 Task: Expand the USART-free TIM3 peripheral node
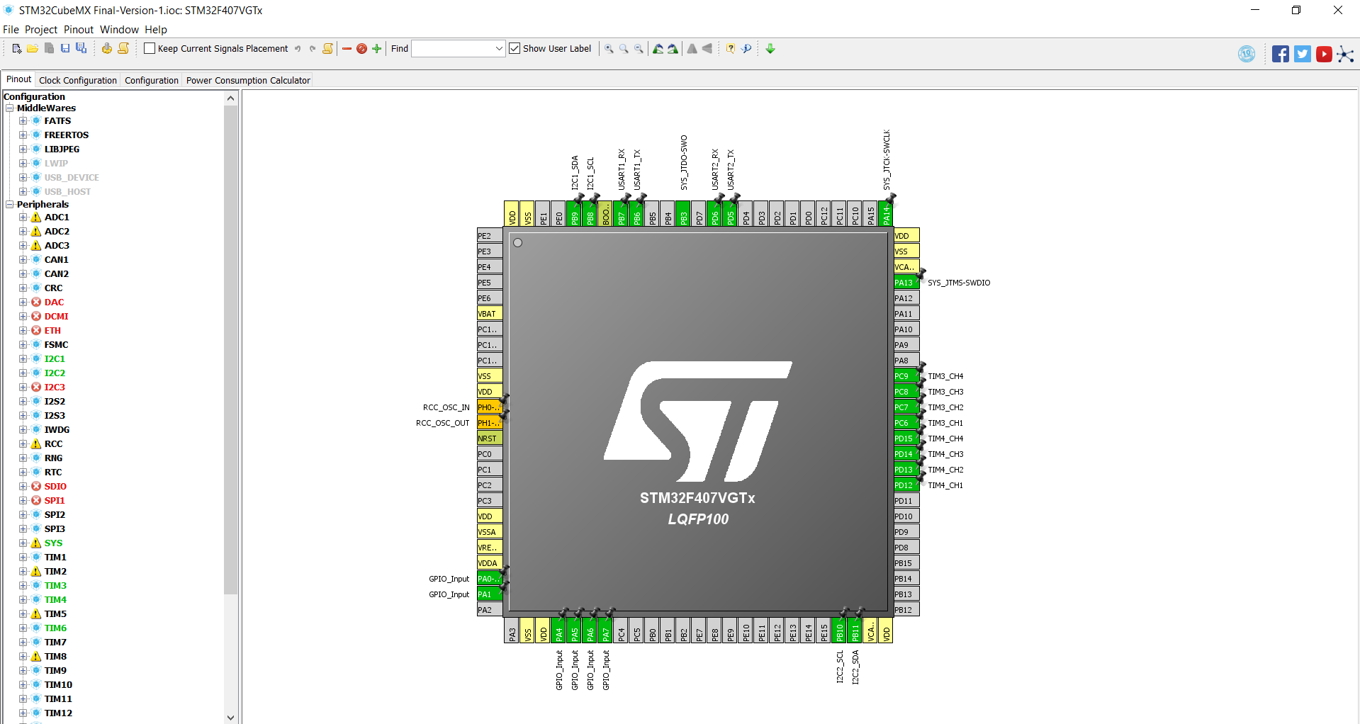click(23, 586)
